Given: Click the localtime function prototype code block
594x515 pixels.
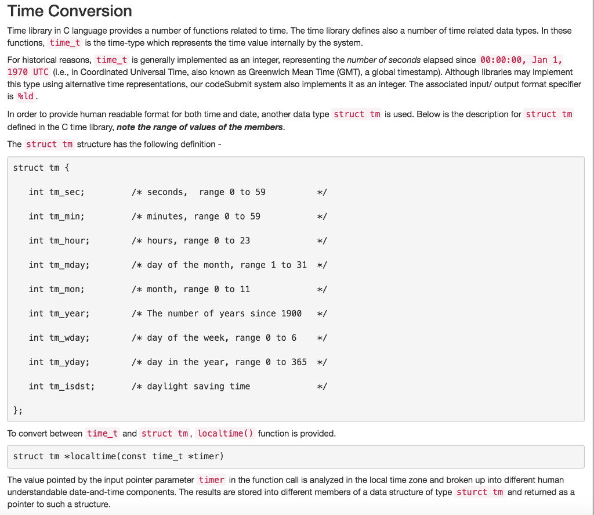Looking at the screenshot, I should click(x=118, y=456).
